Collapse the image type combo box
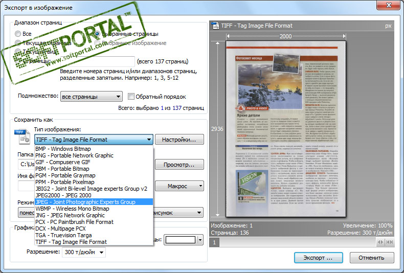 click(x=94, y=140)
